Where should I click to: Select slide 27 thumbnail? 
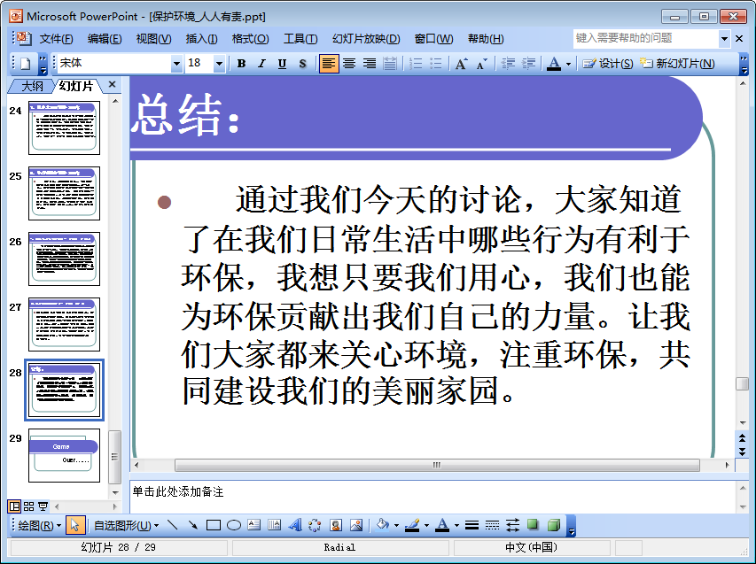point(64,324)
